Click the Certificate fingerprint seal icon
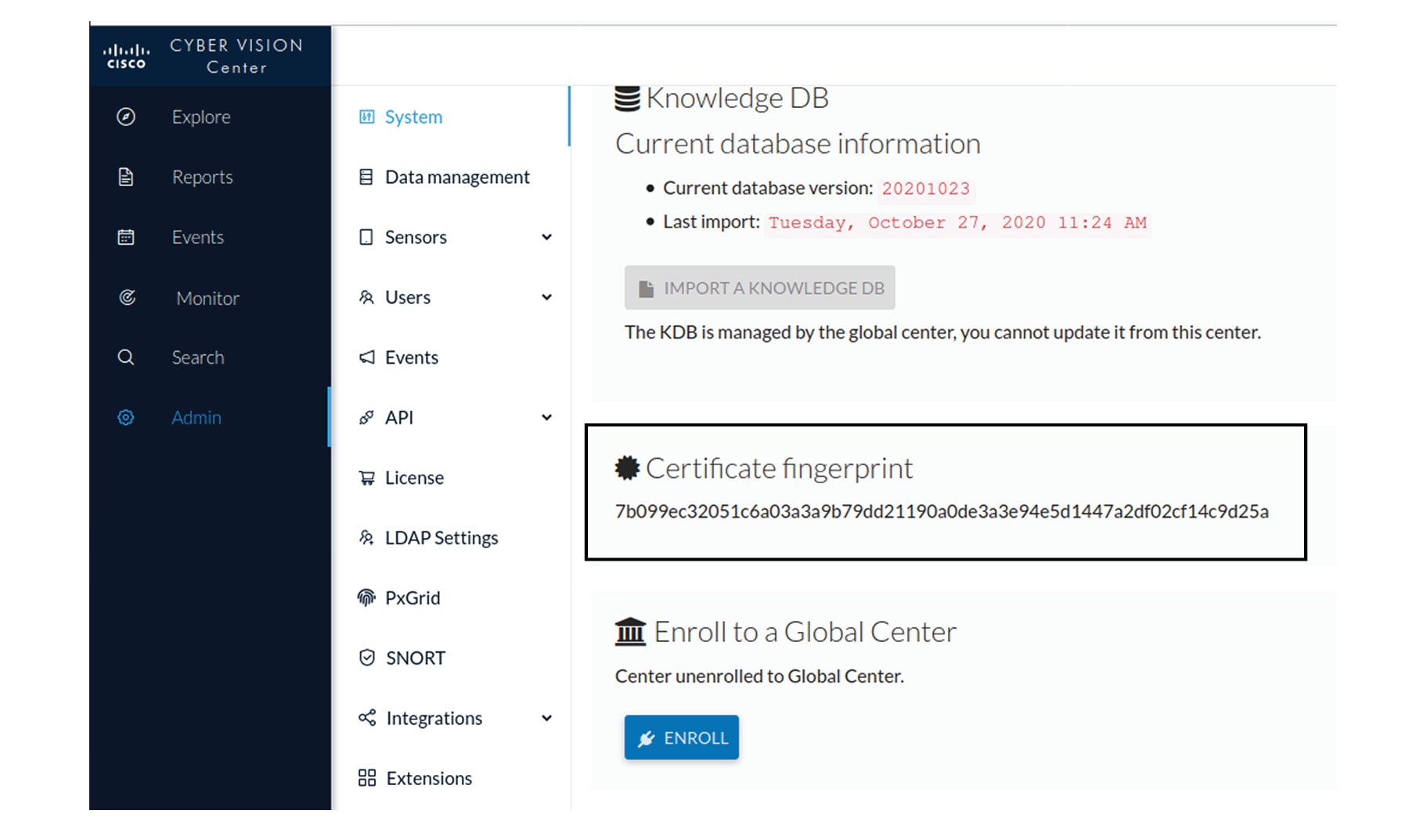The image size is (1427, 832). click(627, 468)
